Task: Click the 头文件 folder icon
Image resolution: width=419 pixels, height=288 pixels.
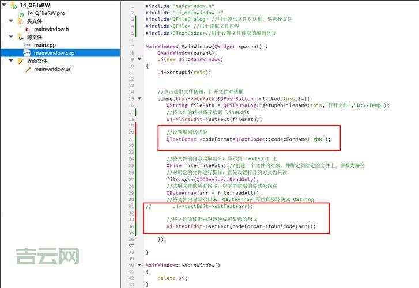Action: (x=21, y=21)
